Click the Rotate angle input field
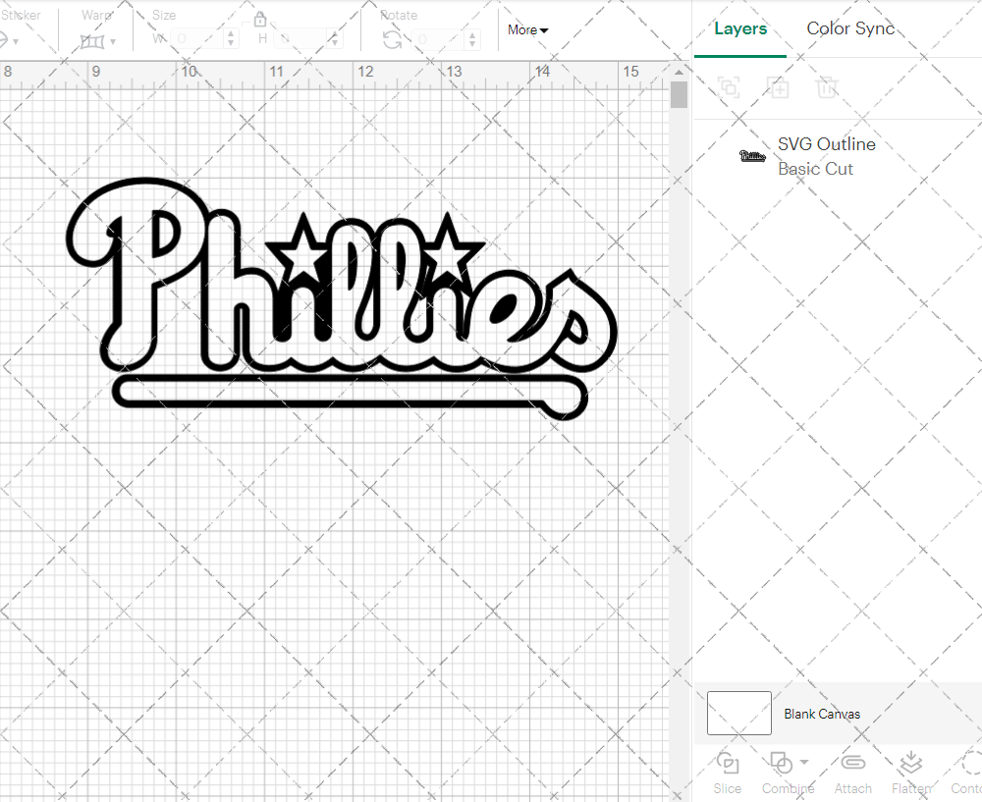This screenshot has height=802, width=982. click(x=442, y=39)
